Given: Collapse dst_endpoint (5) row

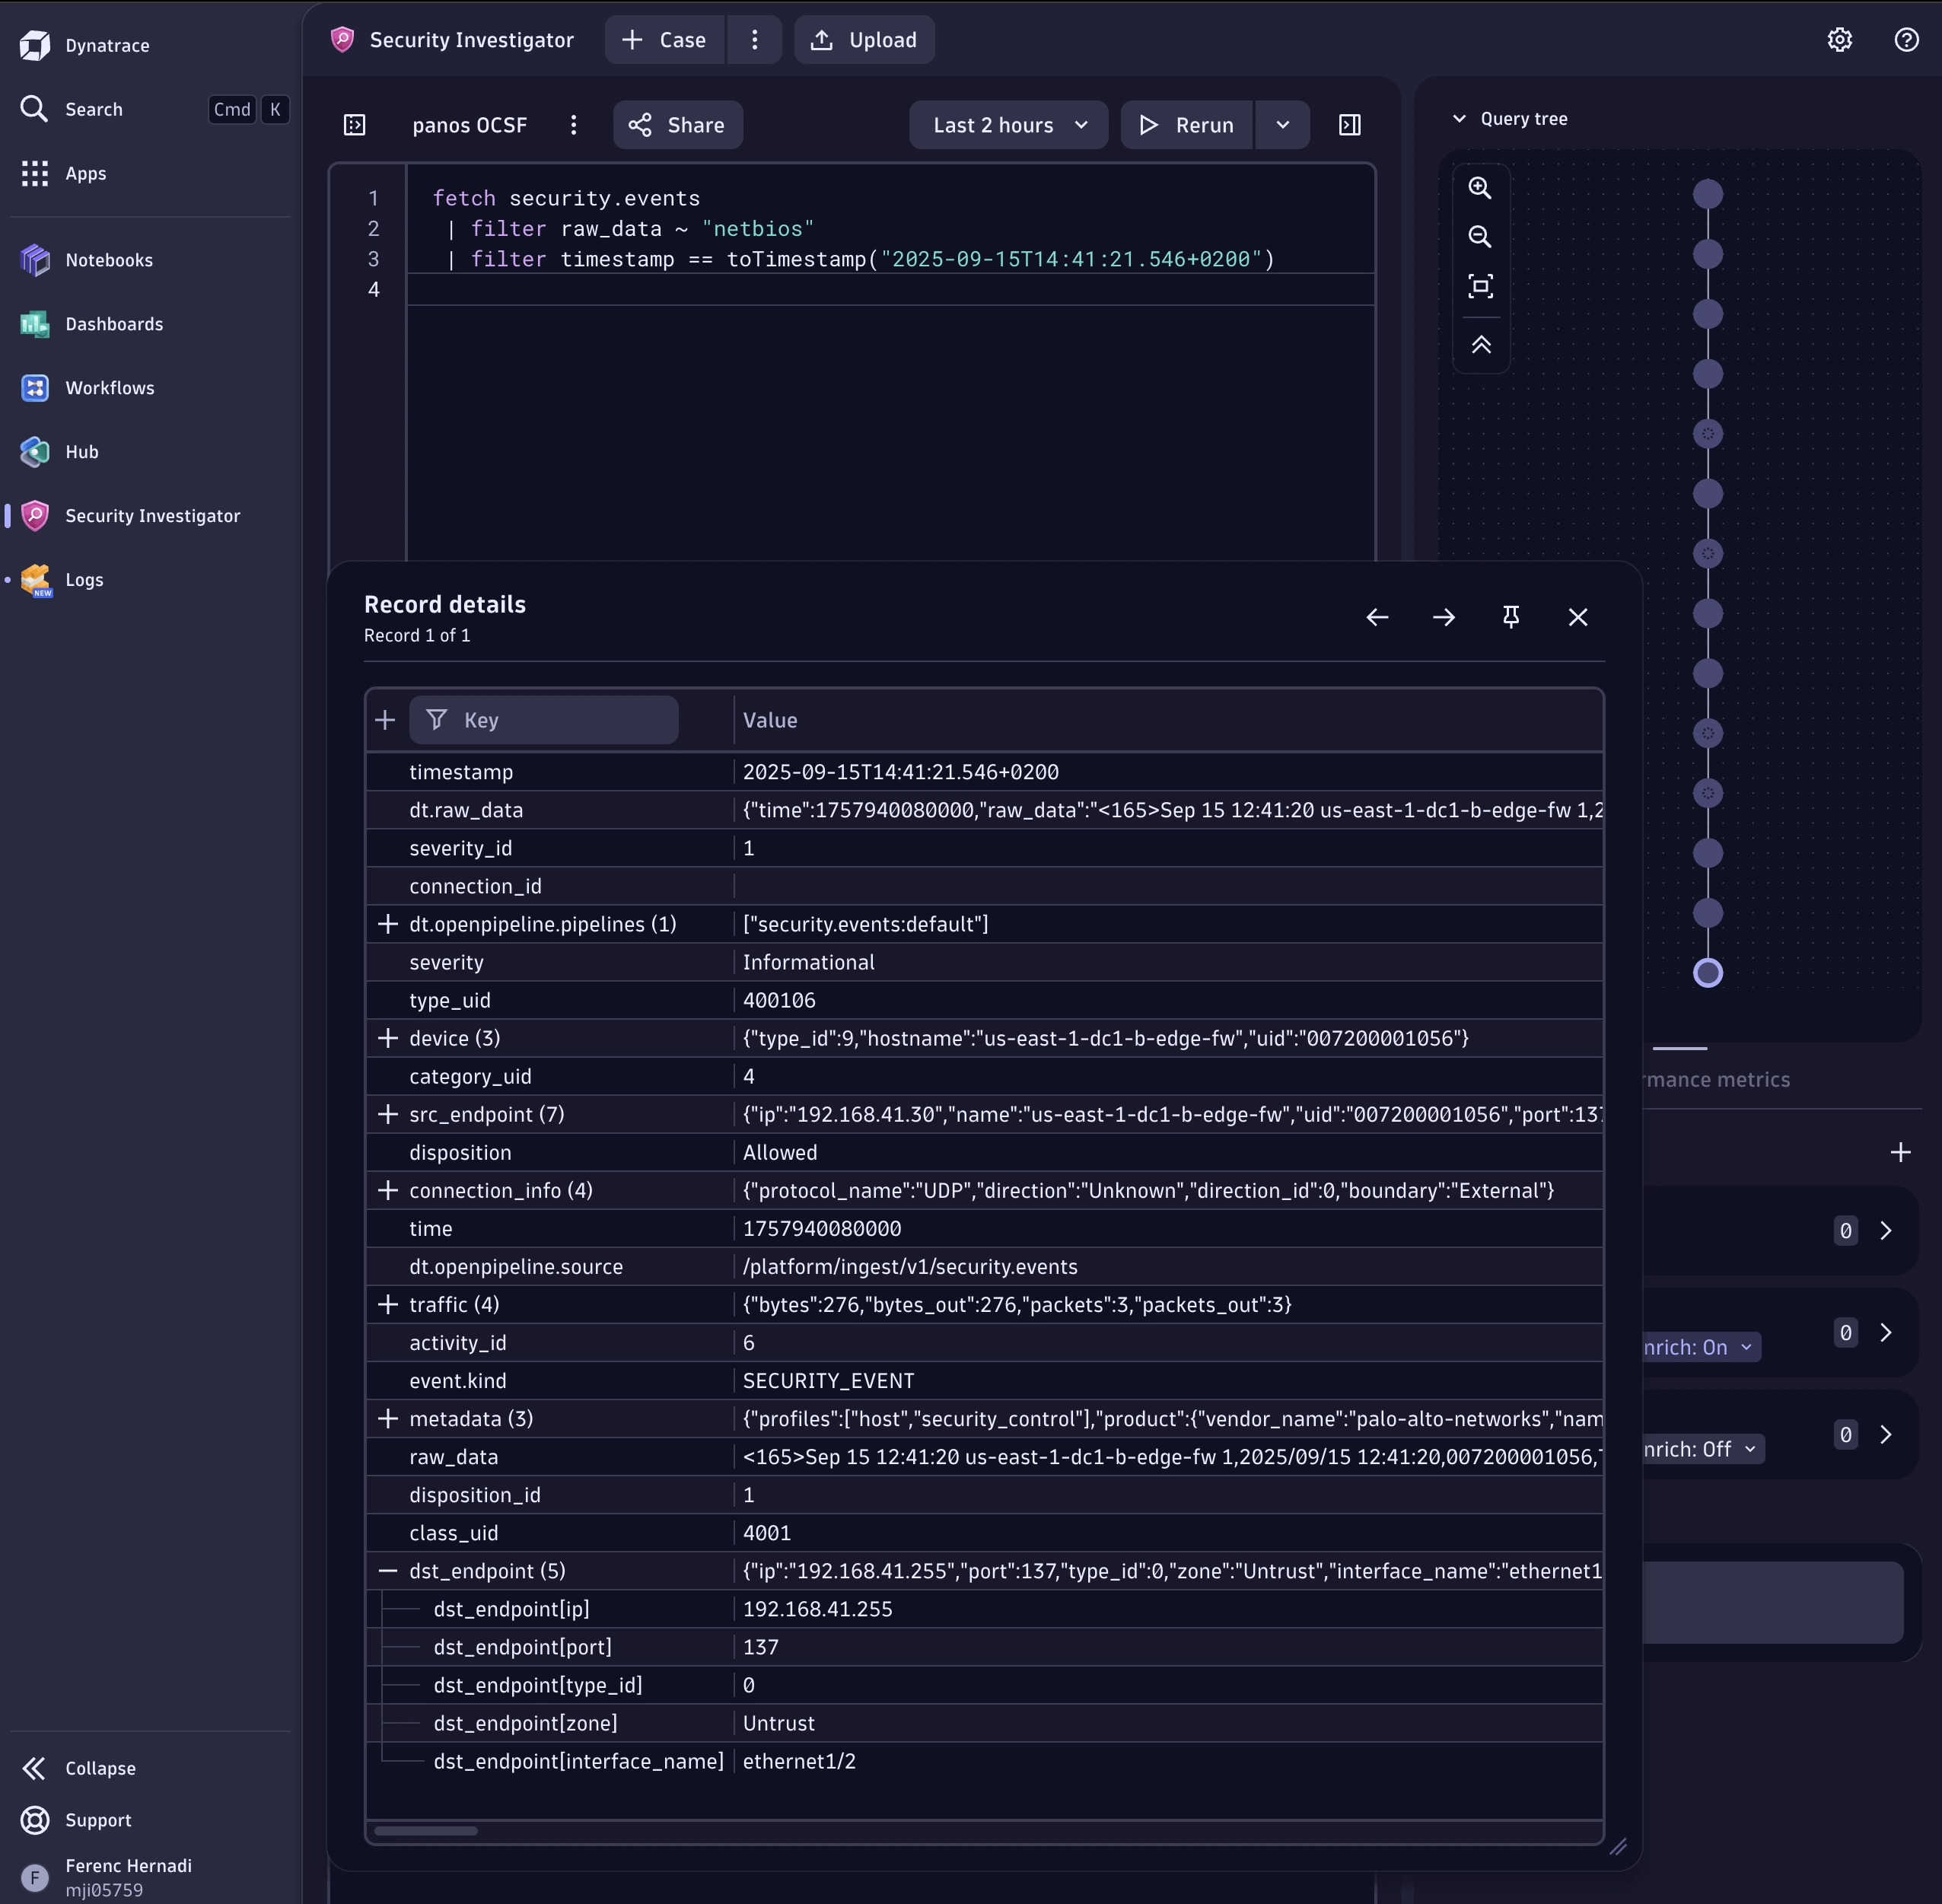Looking at the screenshot, I should (x=388, y=1571).
